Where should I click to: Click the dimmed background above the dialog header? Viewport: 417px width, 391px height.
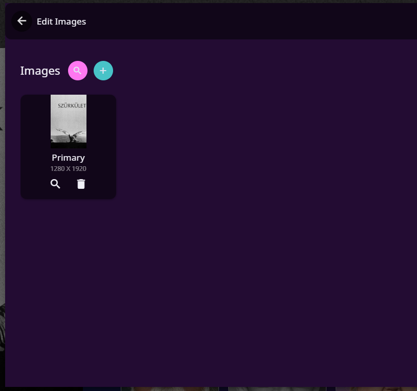click(x=205, y=2)
